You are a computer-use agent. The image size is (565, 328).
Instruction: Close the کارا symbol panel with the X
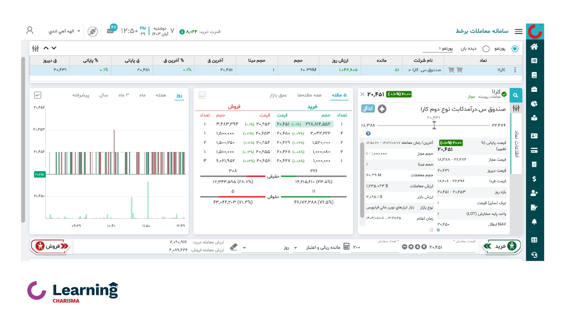point(362,94)
